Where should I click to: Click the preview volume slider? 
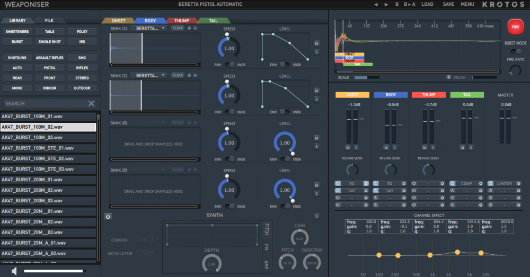point(54,271)
